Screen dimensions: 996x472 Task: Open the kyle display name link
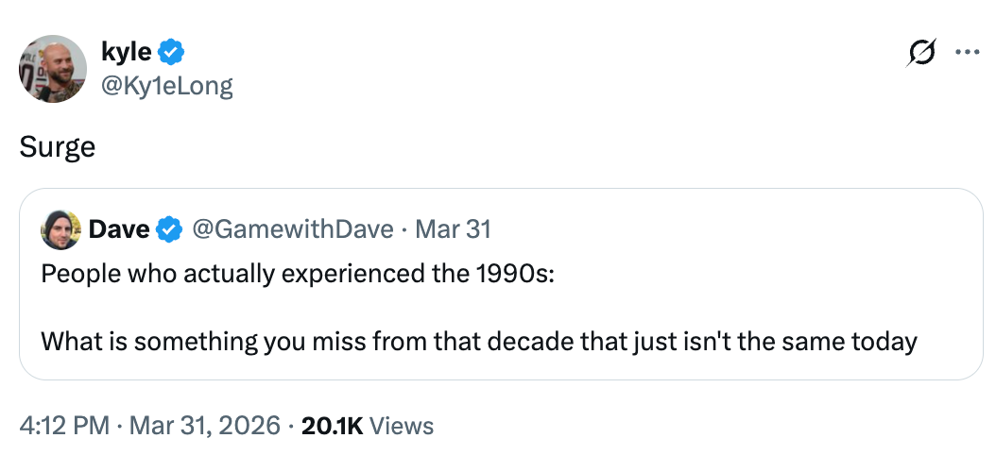(x=125, y=52)
